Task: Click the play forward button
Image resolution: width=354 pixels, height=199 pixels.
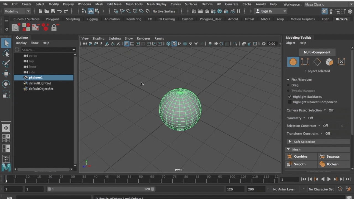Action: click(x=329, y=179)
